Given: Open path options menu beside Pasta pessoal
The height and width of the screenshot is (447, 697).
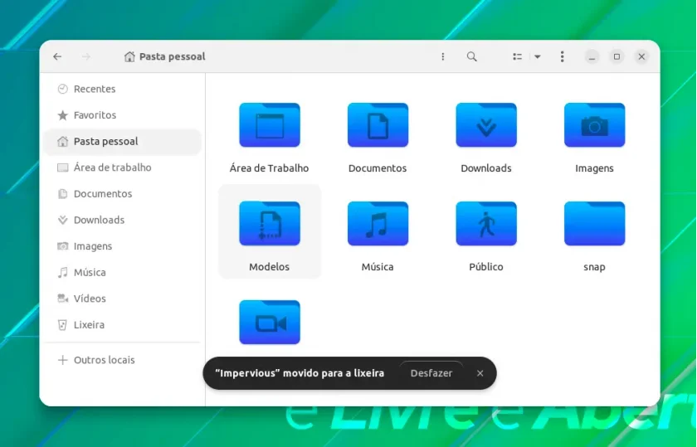Looking at the screenshot, I should click(x=442, y=56).
